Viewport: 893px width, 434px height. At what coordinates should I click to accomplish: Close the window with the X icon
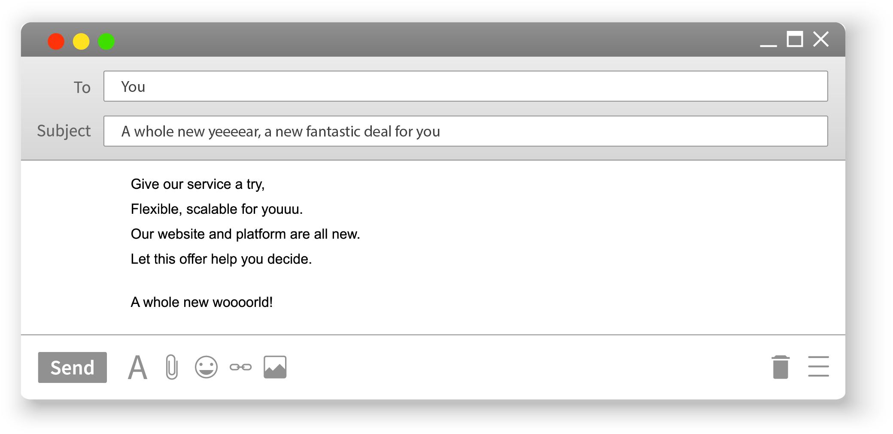pos(821,39)
